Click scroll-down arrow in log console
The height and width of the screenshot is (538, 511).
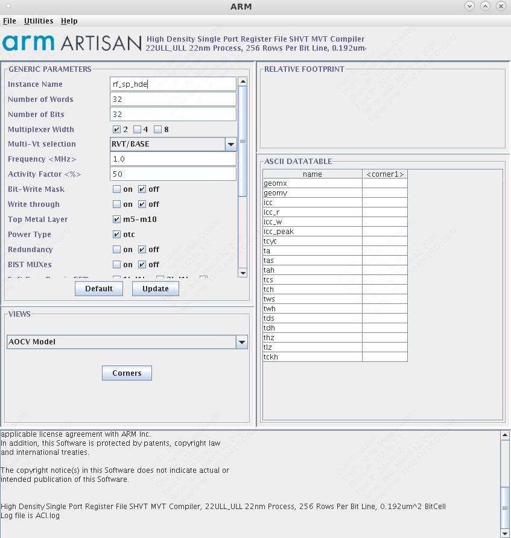[505, 533]
